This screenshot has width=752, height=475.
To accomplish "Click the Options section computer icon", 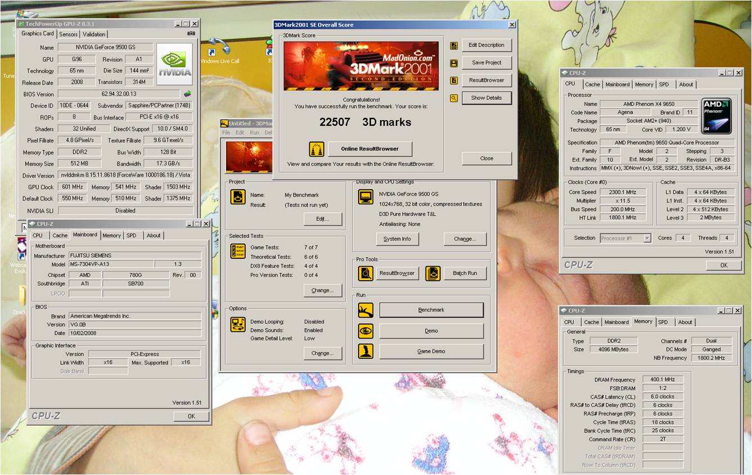I will click(238, 325).
